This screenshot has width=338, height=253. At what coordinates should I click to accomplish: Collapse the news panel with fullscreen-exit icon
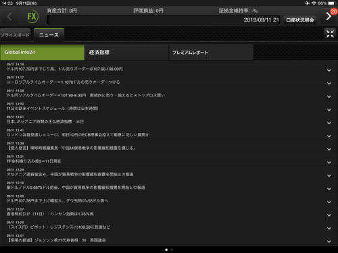[330, 34]
